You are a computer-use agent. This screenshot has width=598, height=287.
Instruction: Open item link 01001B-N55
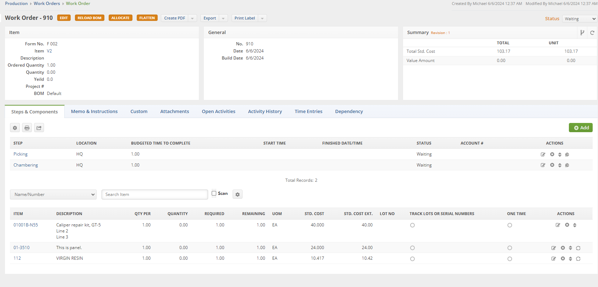(x=26, y=225)
